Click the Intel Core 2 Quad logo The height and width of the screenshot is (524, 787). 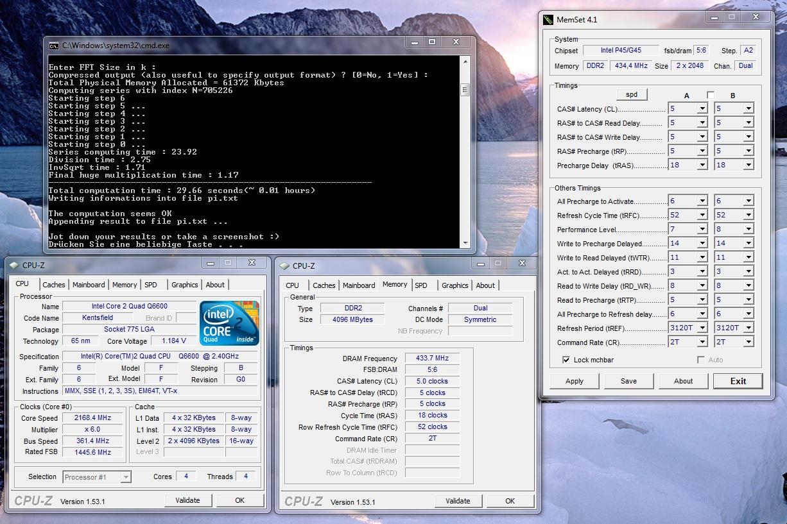pyautogui.click(x=230, y=323)
